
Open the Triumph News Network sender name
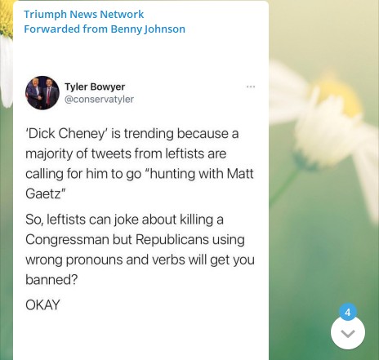(83, 15)
